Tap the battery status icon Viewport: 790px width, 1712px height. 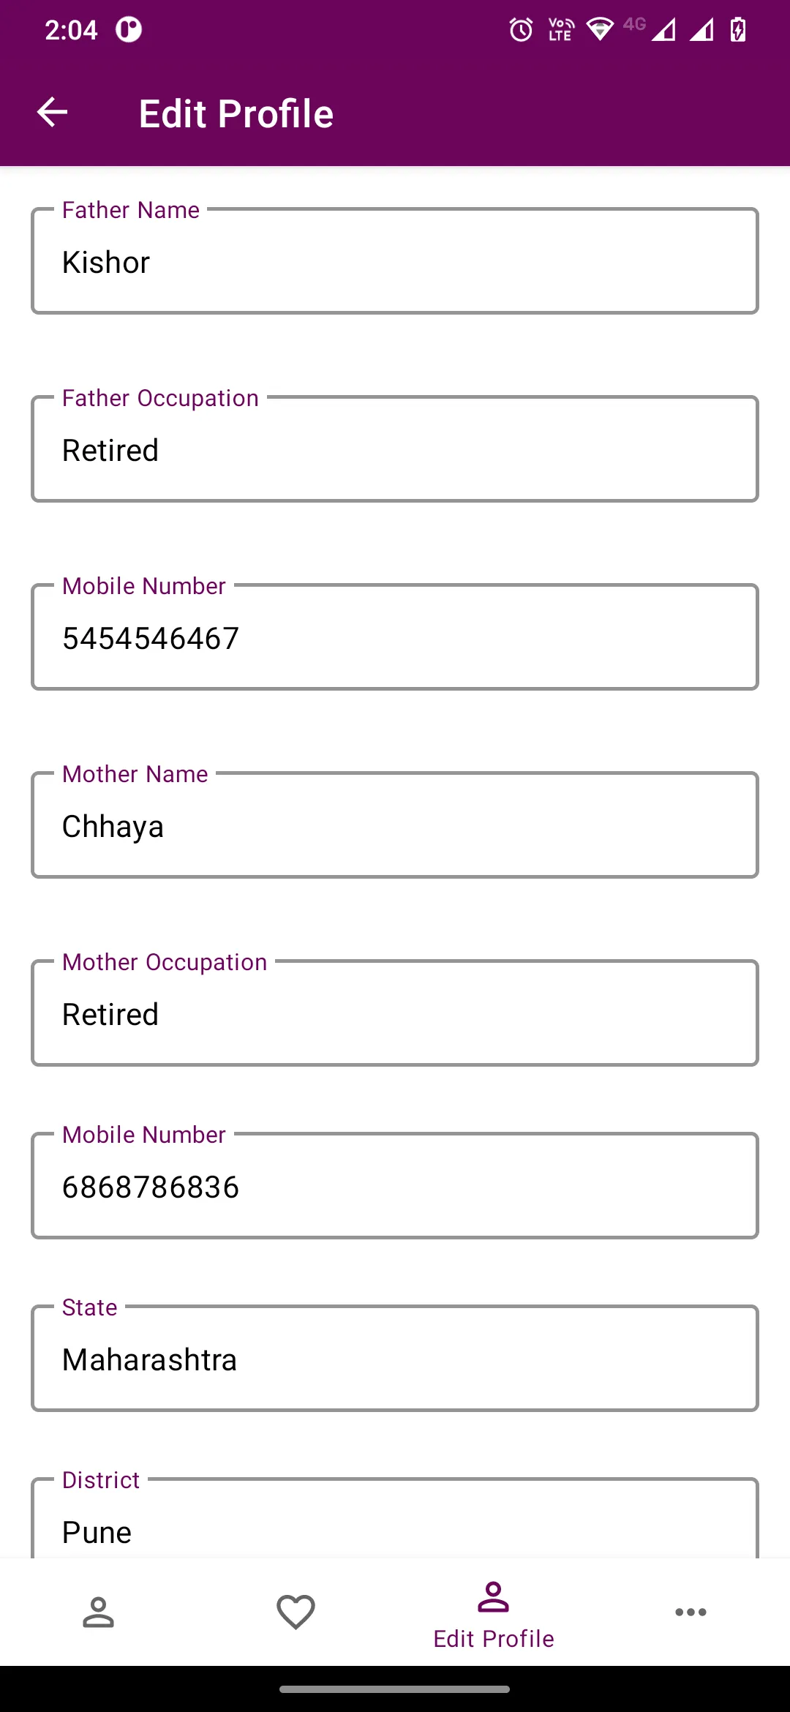[738, 30]
